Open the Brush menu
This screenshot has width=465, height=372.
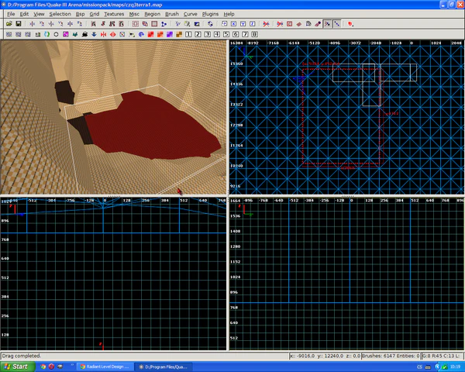point(171,14)
